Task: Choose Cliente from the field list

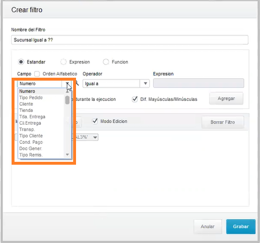Action: click(x=26, y=104)
